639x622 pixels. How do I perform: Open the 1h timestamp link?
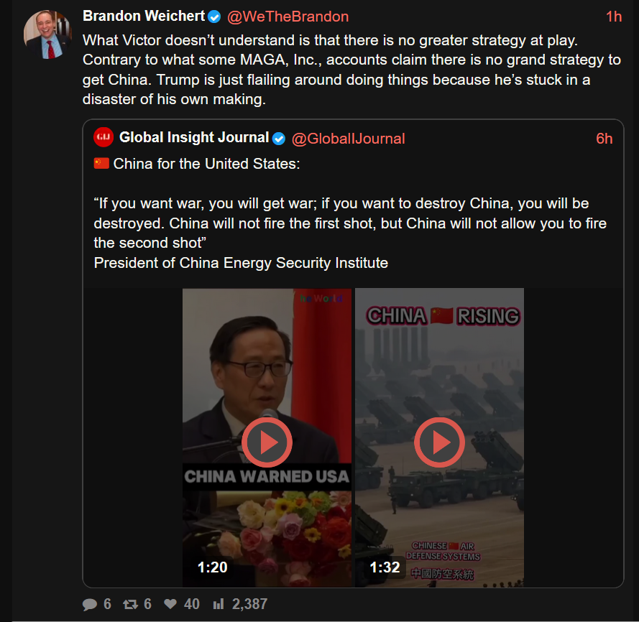click(x=614, y=17)
